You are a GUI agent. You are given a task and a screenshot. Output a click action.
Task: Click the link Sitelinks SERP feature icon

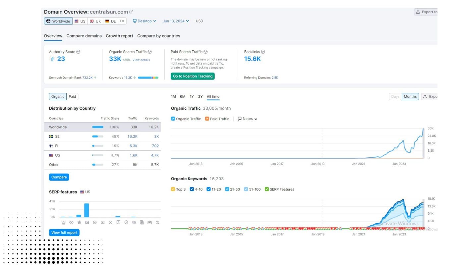point(72,223)
